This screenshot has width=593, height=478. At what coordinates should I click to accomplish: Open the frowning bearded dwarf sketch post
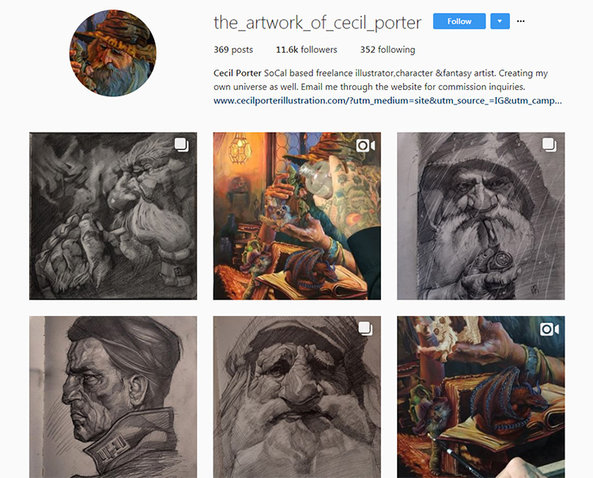296,397
